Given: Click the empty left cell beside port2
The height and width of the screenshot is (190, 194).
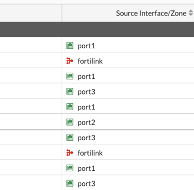Looking at the screenshot, I should 31,122.
